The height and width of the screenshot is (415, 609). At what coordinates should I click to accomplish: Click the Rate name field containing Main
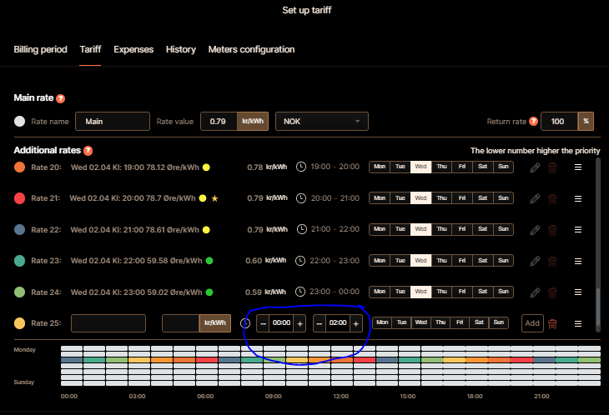click(113, 122)
